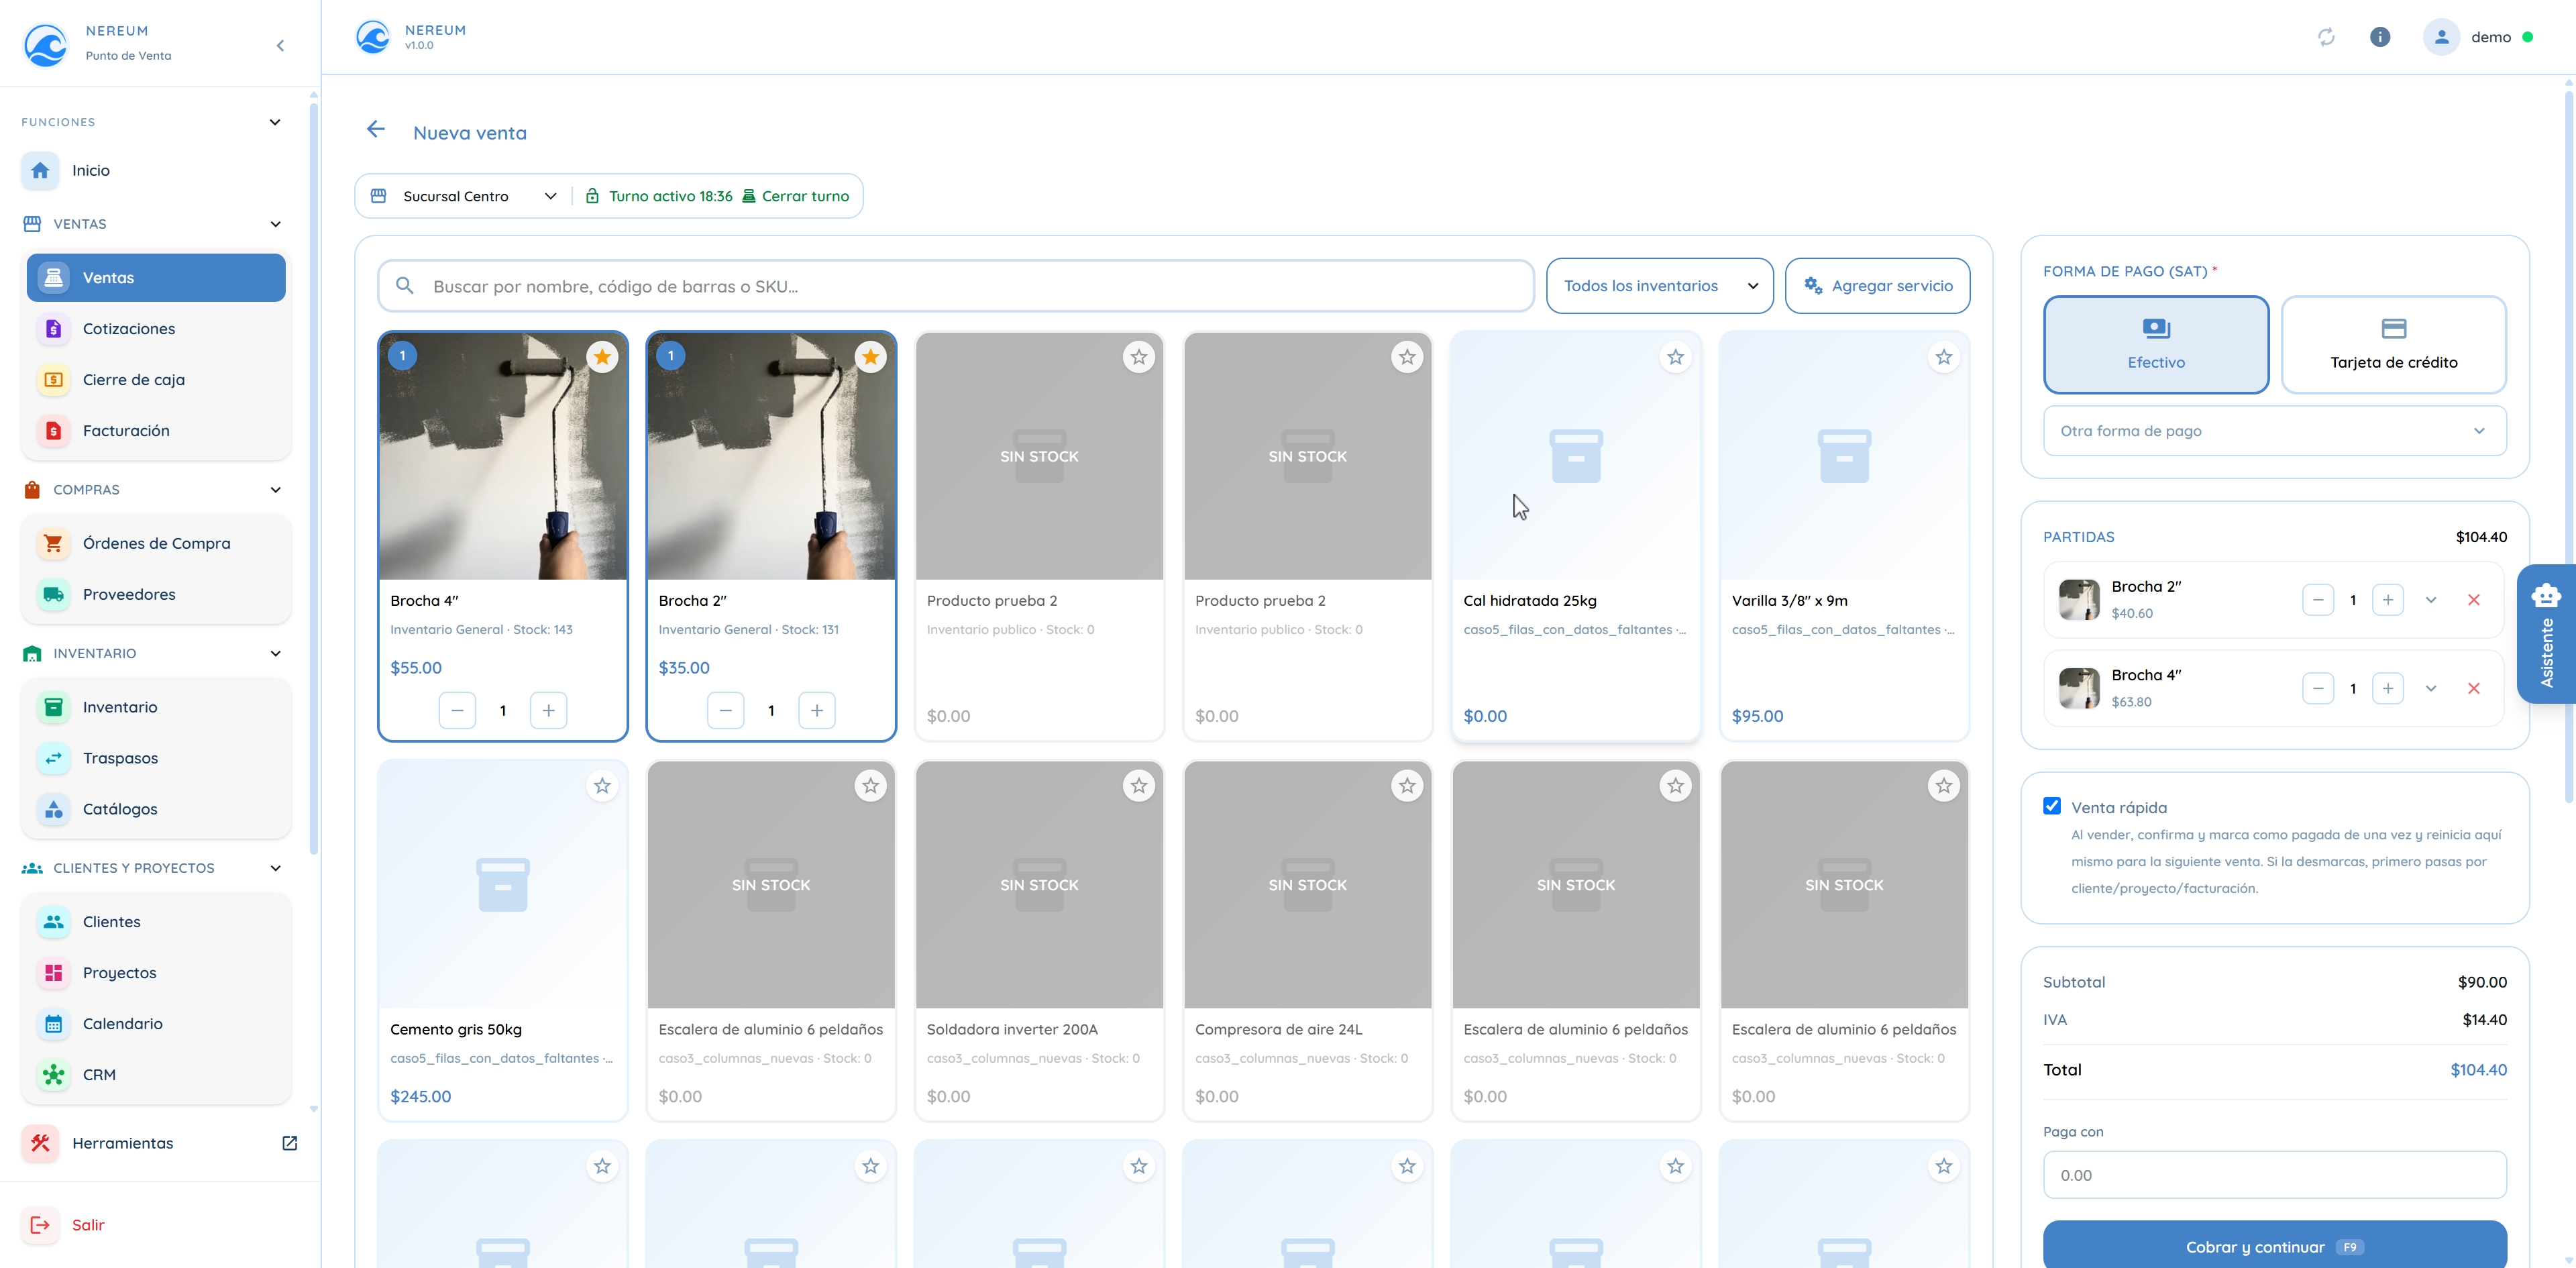Click Cerrar turno link
This screenshot has height=1268, width=2576.
(x=796, y=196)
